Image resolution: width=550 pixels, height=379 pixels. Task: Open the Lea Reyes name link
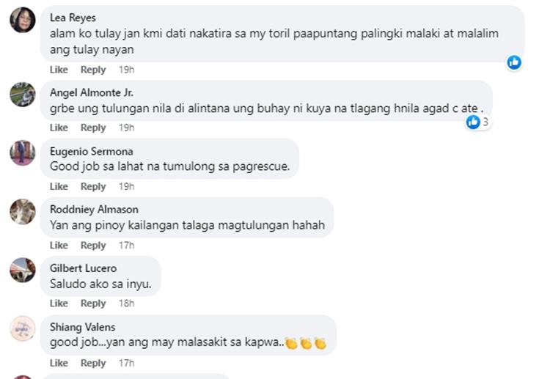tap(73, 18)
